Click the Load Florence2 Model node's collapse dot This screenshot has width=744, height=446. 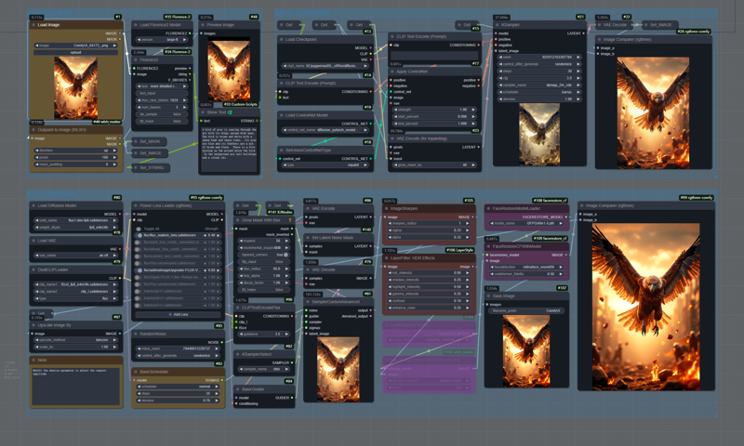(135, 25)
